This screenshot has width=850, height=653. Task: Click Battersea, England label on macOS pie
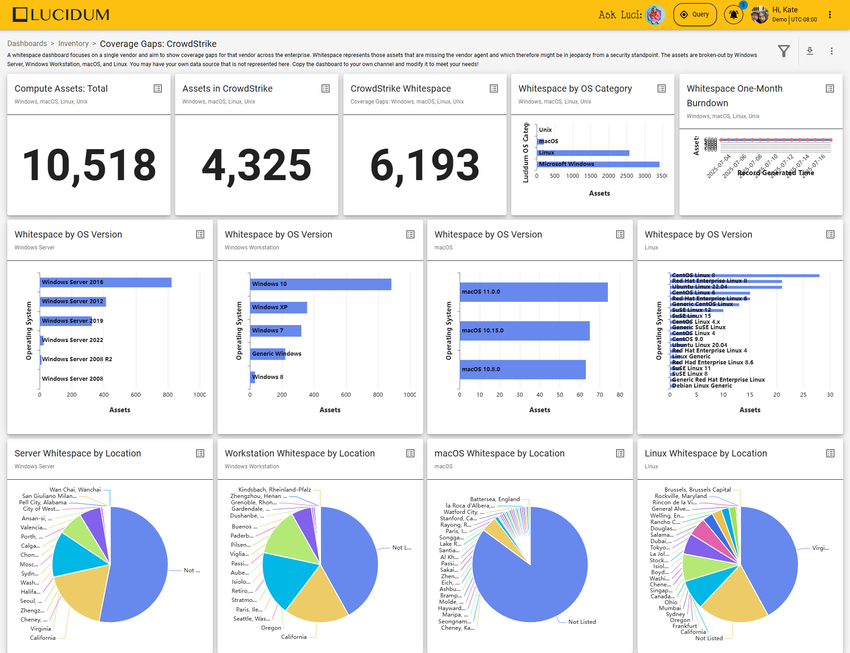(x=495, y=499)
